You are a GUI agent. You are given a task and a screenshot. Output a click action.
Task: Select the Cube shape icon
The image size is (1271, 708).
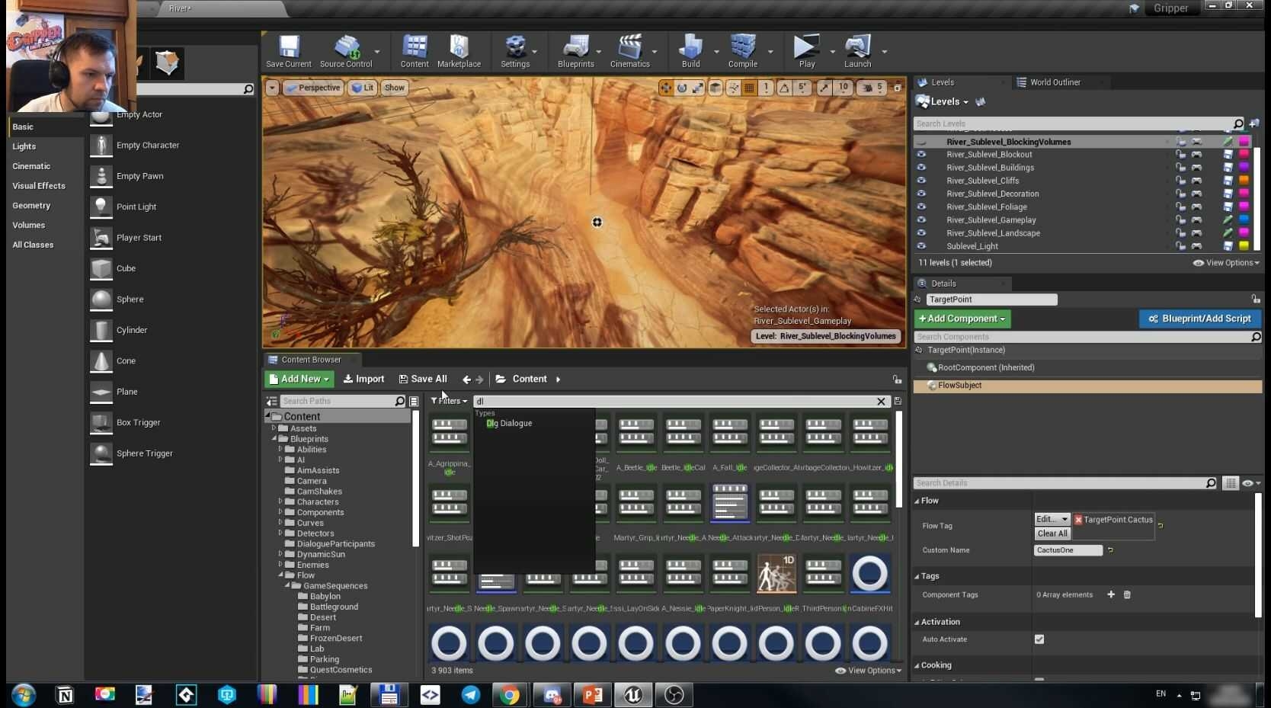[x=101, y=268]
